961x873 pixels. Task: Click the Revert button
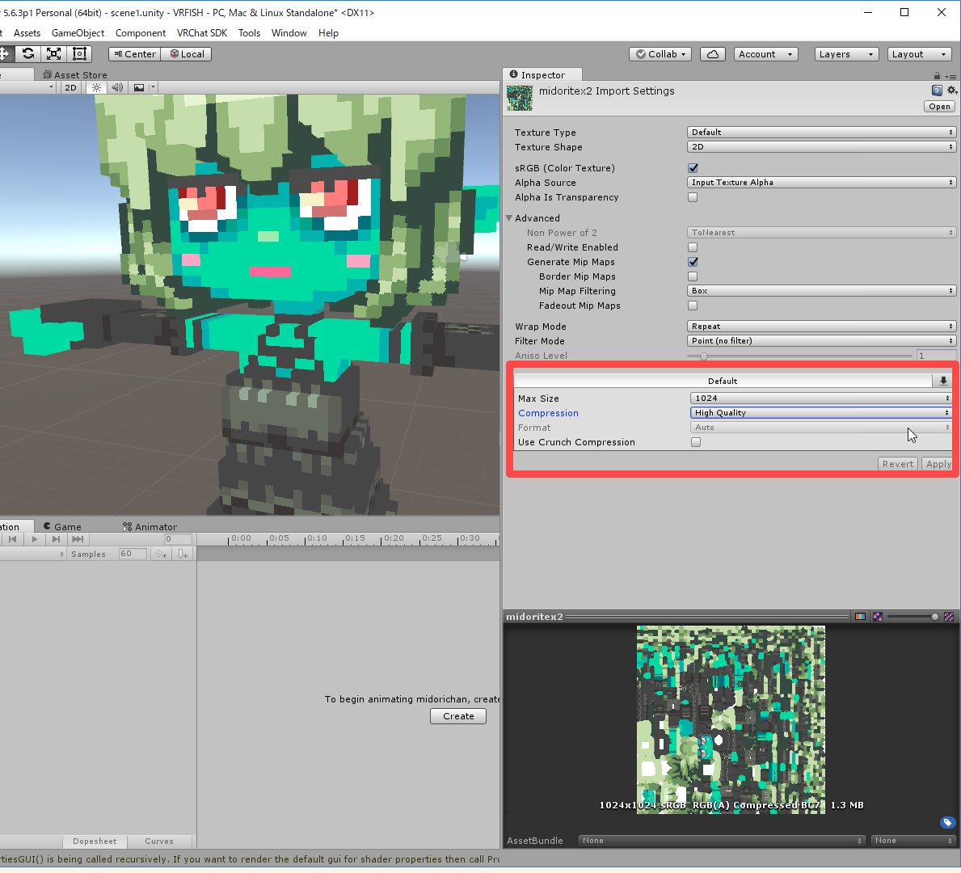pyautogui.click(x=898, y=464)
